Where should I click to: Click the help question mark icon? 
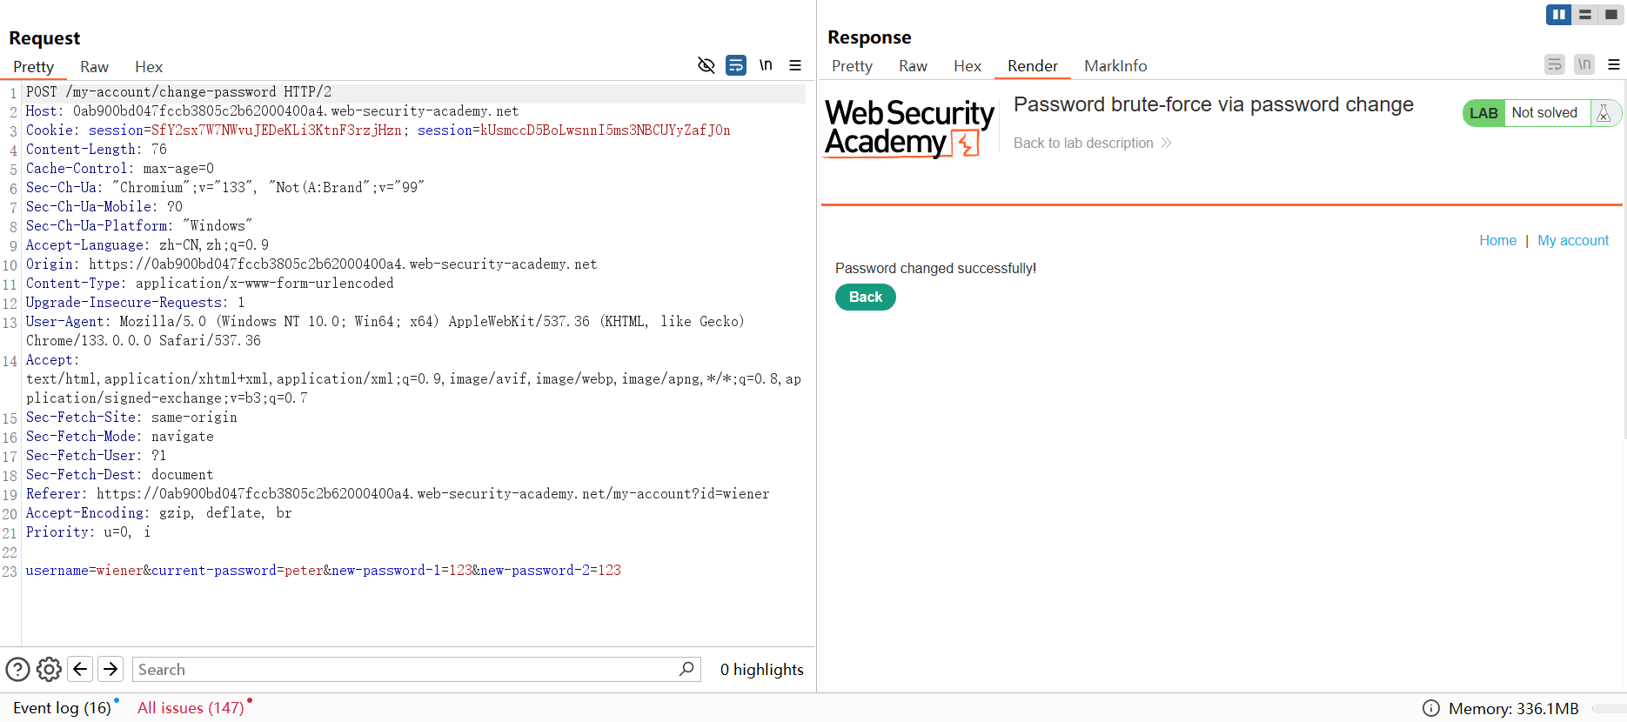coord(17,669)
